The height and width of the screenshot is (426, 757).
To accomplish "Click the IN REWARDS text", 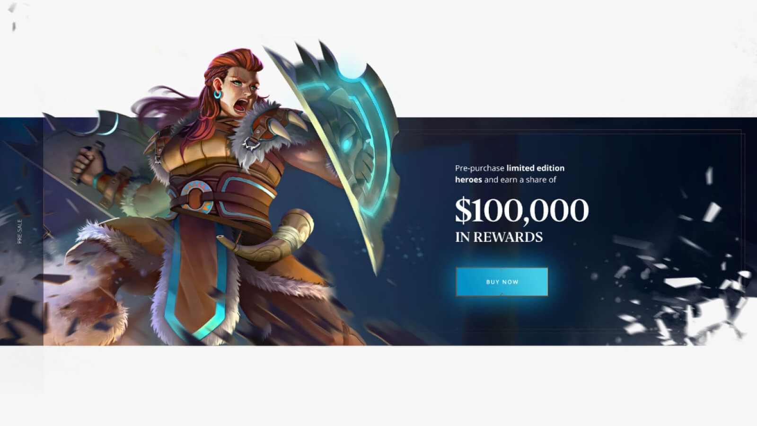I will point(499,237).
